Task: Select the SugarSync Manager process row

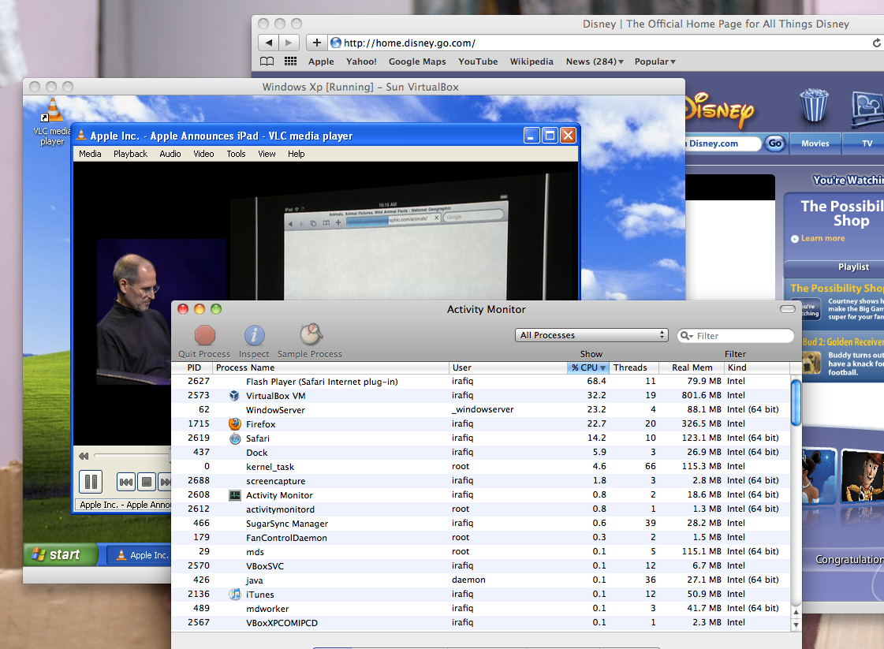Action: (x=480, y=524)
